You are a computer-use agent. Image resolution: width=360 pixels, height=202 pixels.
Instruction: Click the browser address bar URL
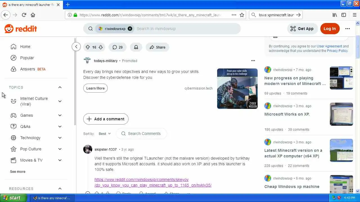click(150, 15)
